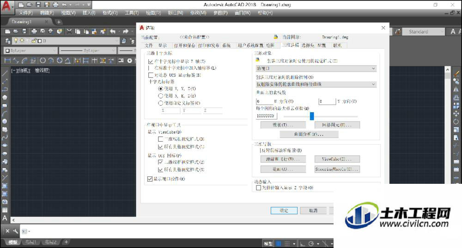Open the File (文件) menu
Viewport: 462px width, 248px height.
click(x=26, y=13)
